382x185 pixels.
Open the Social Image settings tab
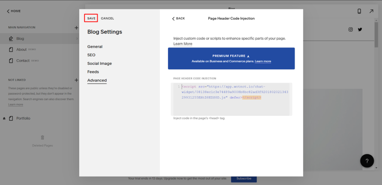(x=100, y=64)
